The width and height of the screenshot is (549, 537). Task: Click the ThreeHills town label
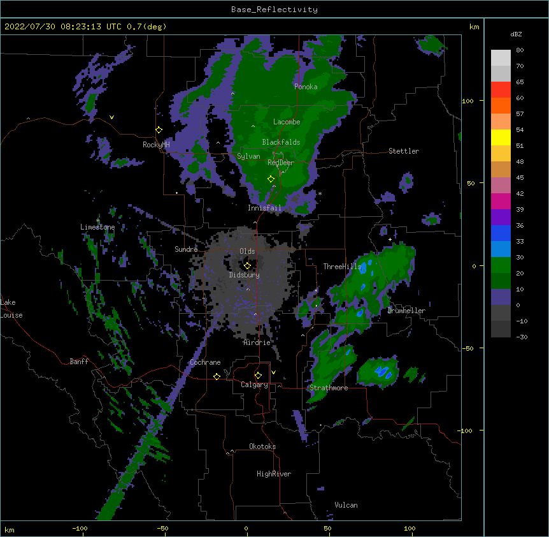coord(342,267)
